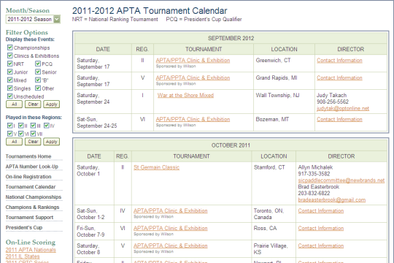Toggle the Senior events checkbox
The height and width of the screenshot is (263, 394).
(38, 72)
